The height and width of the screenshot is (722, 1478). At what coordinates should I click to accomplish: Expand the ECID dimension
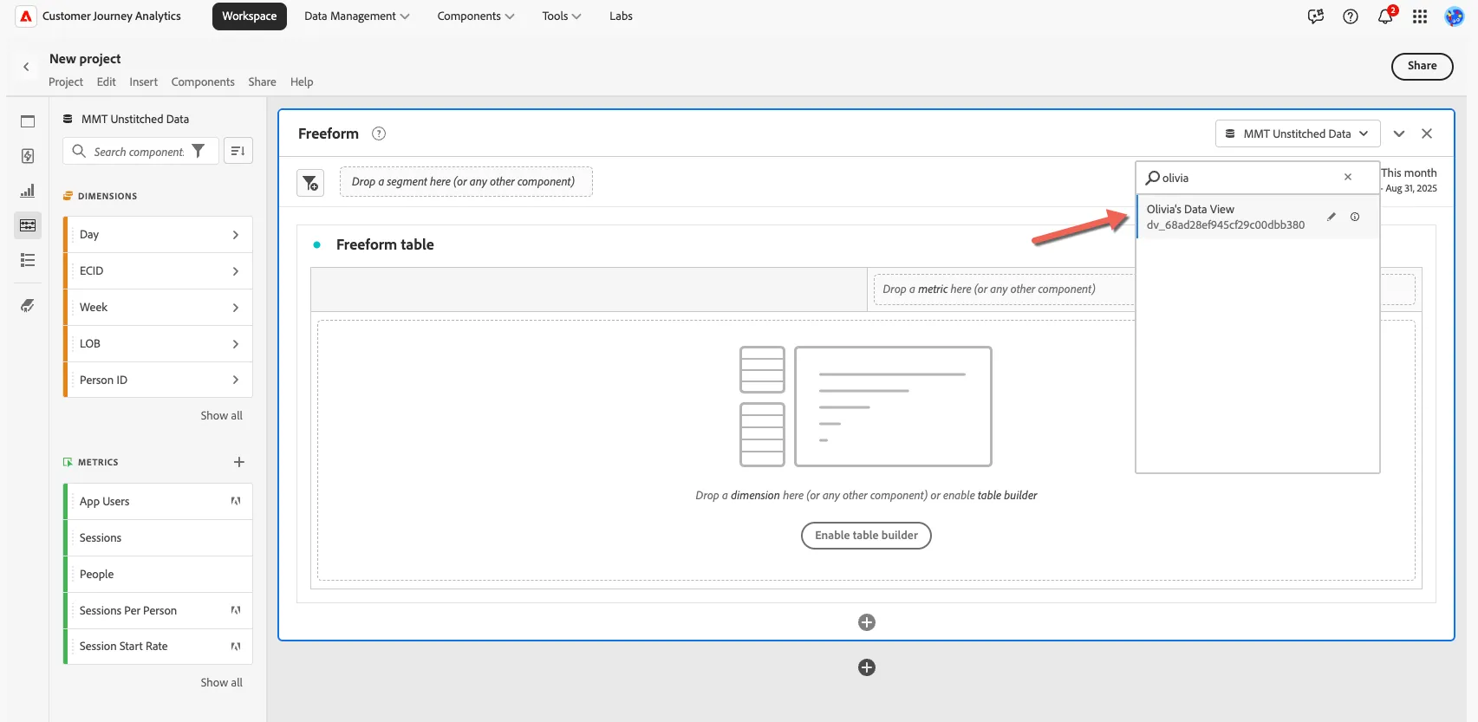[x=236, y=271]
